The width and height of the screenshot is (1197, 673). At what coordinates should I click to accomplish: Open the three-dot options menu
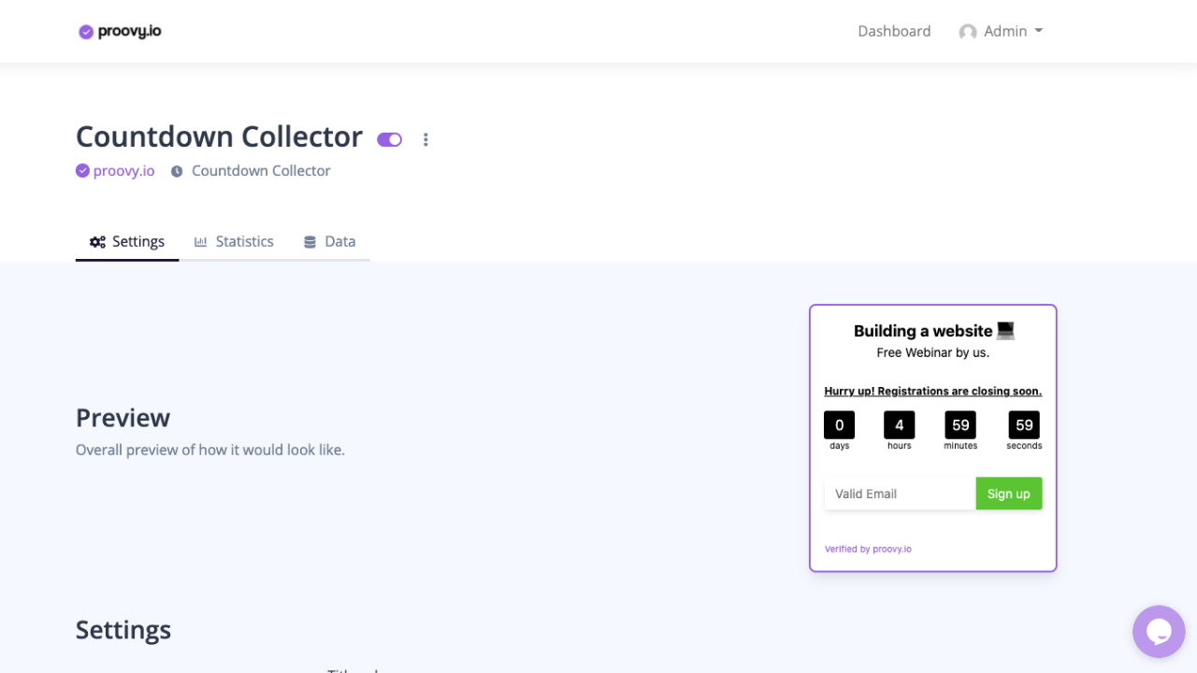[425, 139]
